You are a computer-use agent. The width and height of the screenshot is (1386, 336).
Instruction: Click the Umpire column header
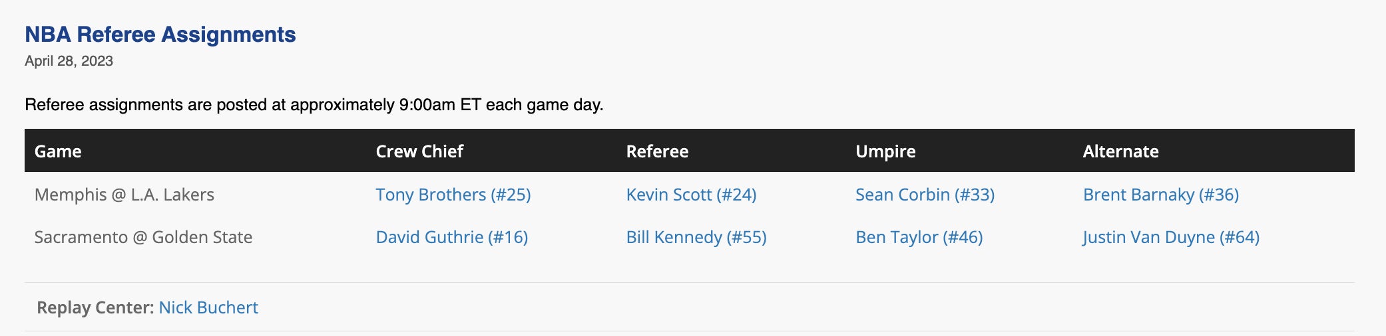click(885, 151)
